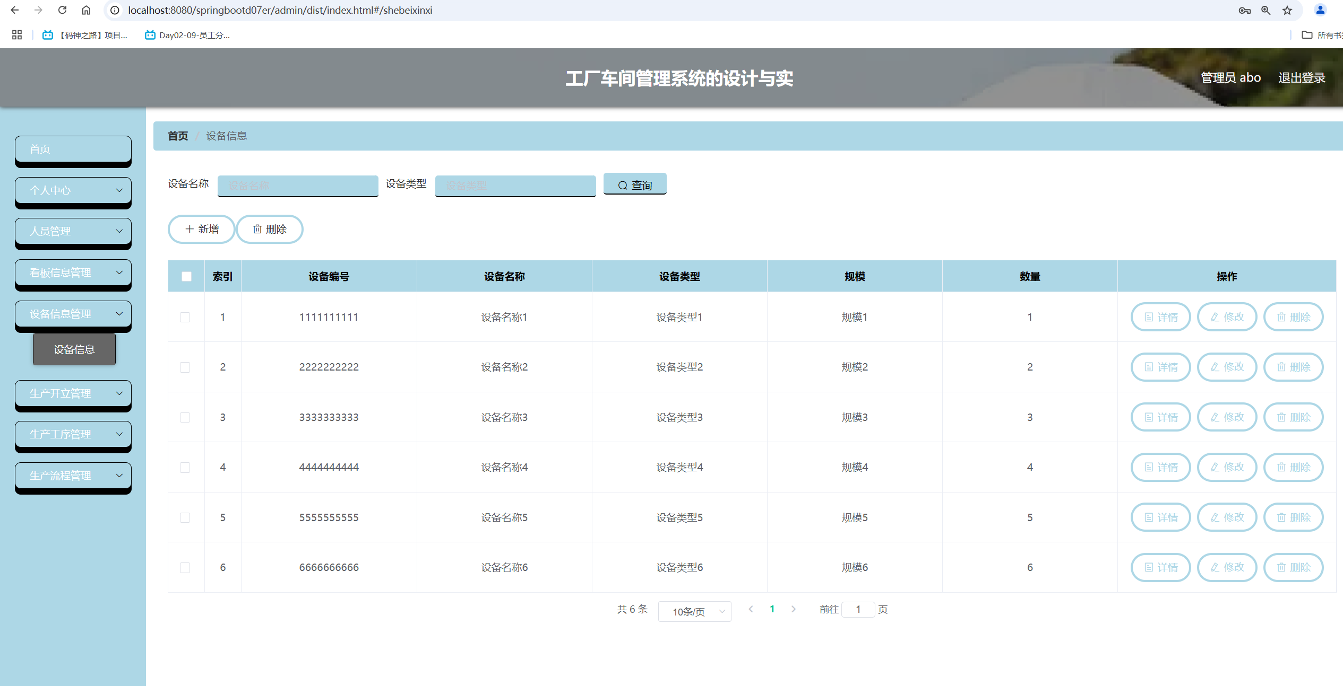Click the next-page arrow in pagination
Screen dimensions: 1343x686
coord(794,609)
